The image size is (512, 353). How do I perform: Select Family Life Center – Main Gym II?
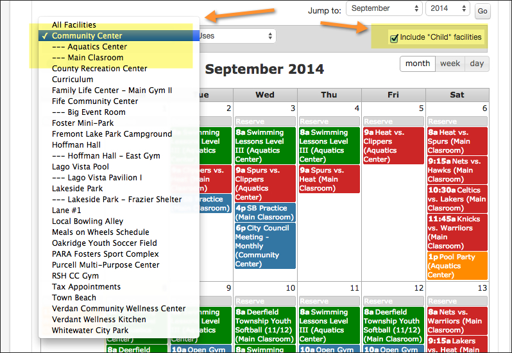119,90
